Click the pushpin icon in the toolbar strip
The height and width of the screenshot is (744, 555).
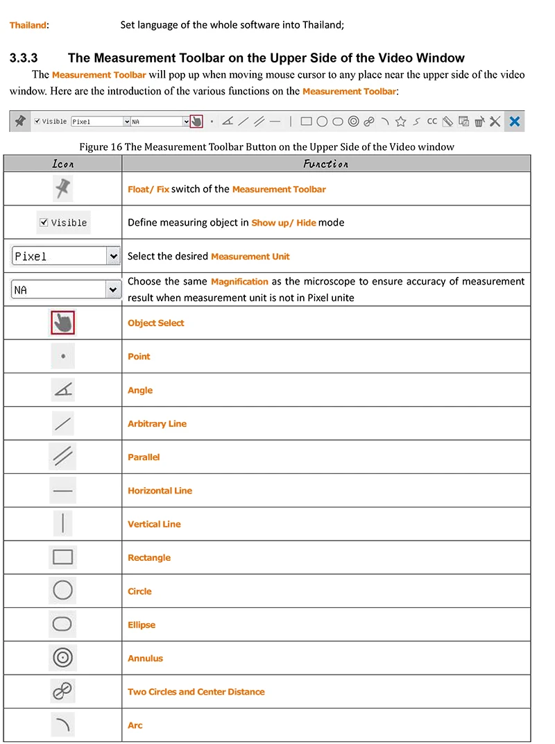tap(20, 121)
